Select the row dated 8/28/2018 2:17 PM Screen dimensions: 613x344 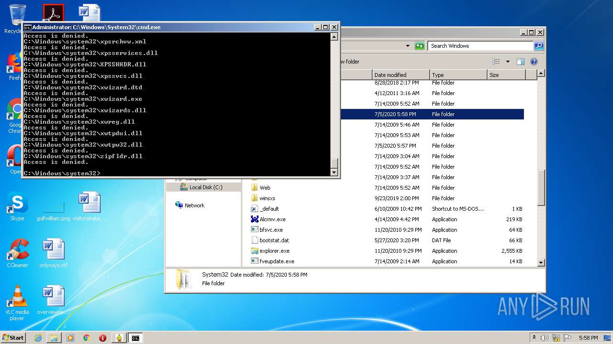pos(432,83)
